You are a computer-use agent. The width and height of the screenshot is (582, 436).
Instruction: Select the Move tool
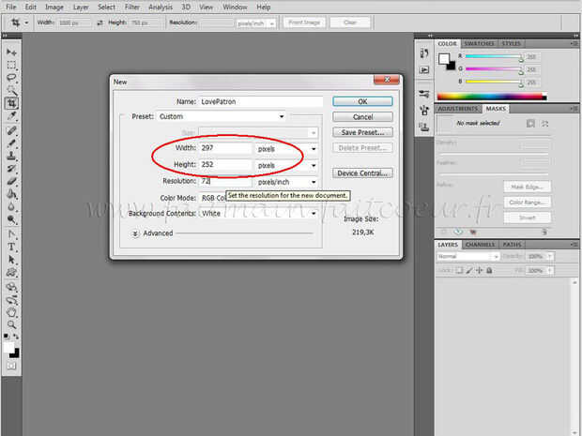pyautogui.click(x=11, y=53)
